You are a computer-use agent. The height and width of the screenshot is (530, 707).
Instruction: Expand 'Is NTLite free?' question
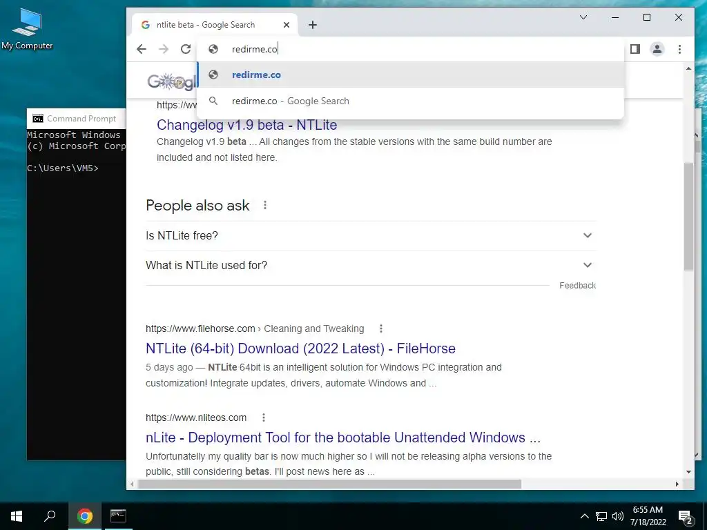coord(371,236)
